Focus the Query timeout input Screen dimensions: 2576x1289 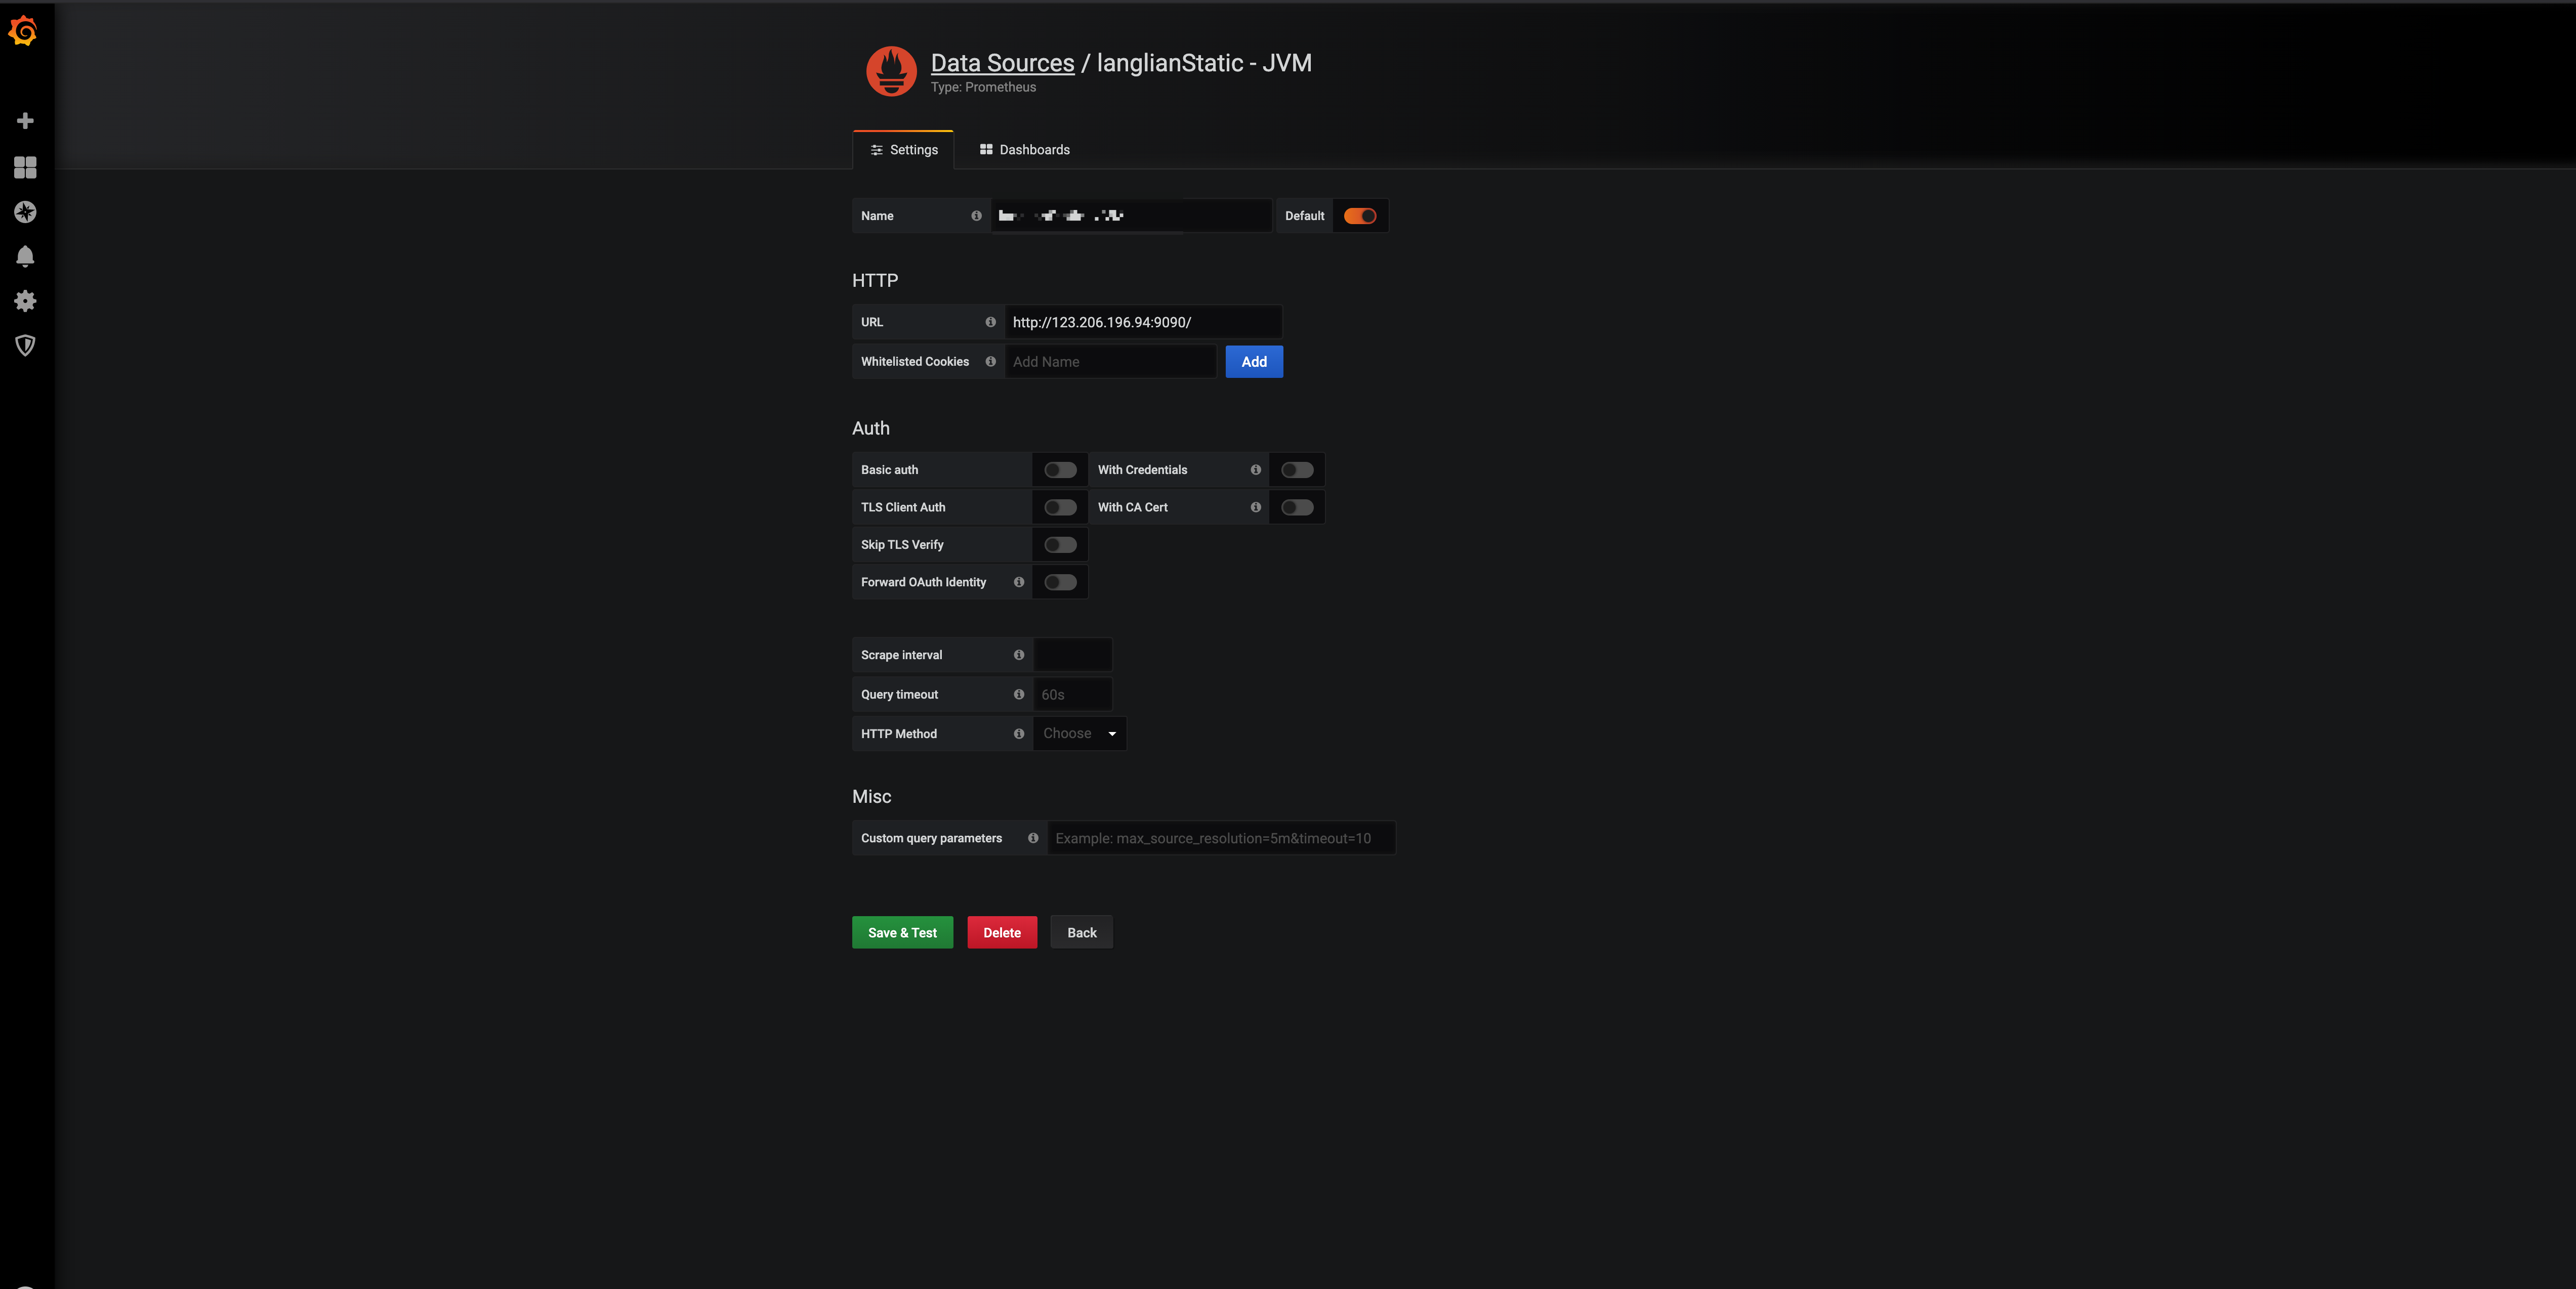click(x=1072, y=695)
